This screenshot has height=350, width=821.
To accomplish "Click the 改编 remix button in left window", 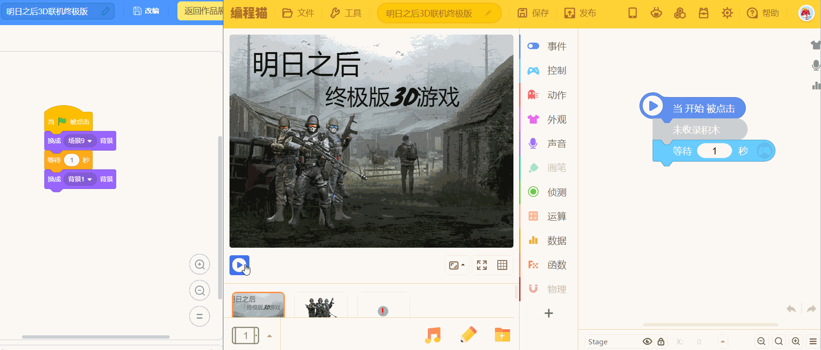I will pos(146,11).
